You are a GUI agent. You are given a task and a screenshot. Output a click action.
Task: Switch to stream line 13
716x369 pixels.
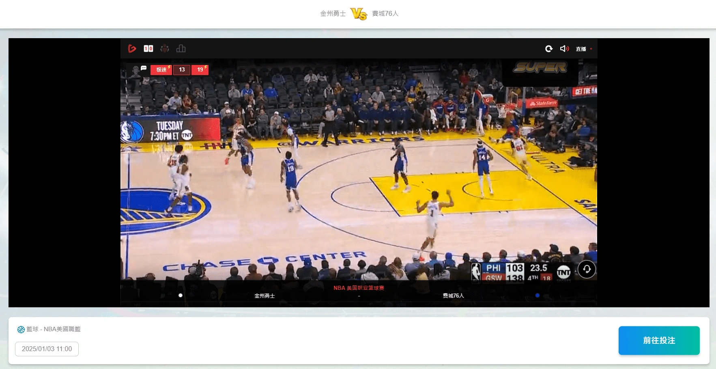[182, 70]
